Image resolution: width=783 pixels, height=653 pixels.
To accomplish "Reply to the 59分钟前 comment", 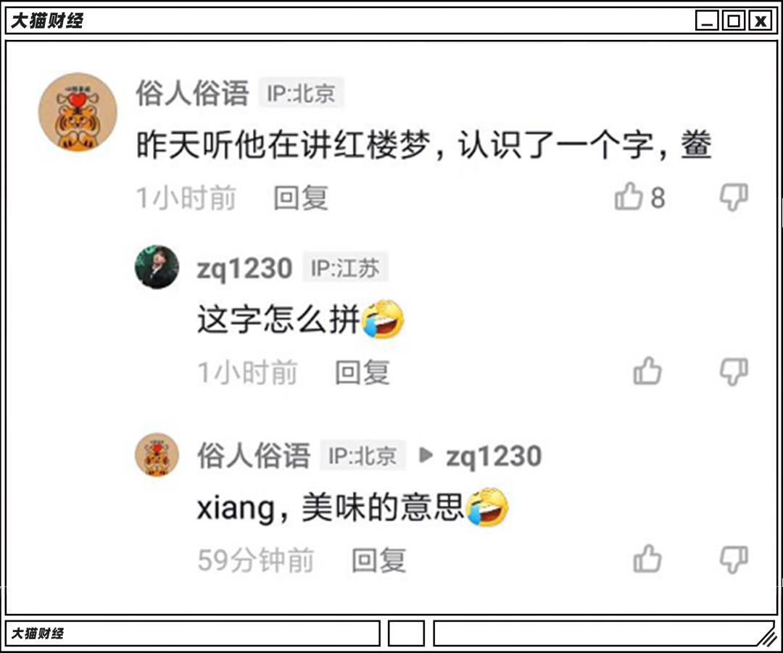I will click(379, 560).
